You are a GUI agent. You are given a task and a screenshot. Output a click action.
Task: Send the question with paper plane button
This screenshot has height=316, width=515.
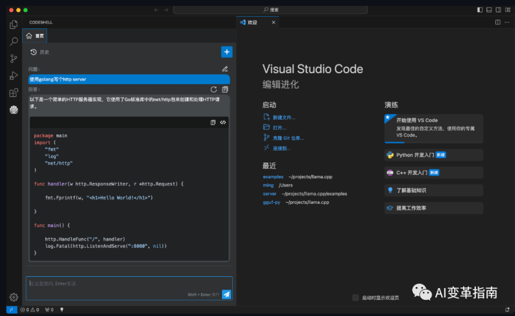(x=226, y=294)
